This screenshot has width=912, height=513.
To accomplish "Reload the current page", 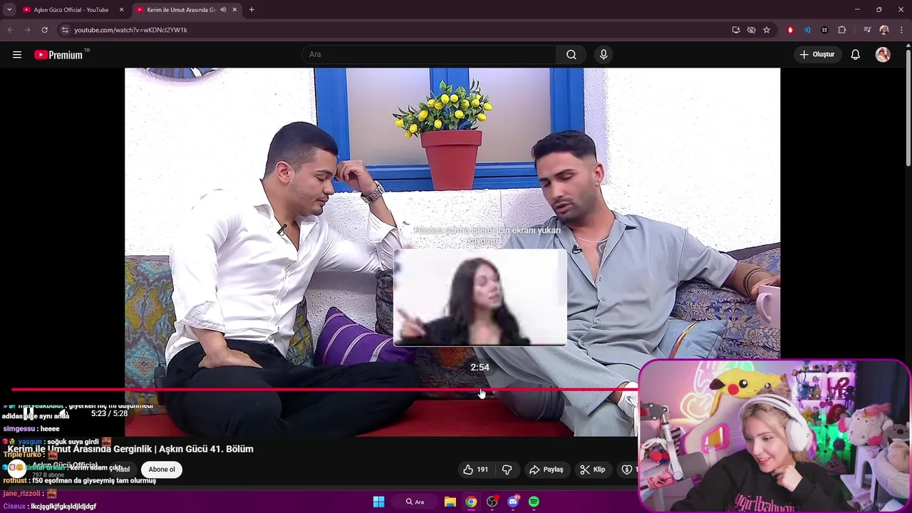I will [44, 30].
